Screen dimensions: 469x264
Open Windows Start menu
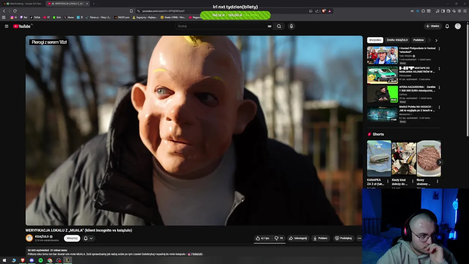pos(4,260)
